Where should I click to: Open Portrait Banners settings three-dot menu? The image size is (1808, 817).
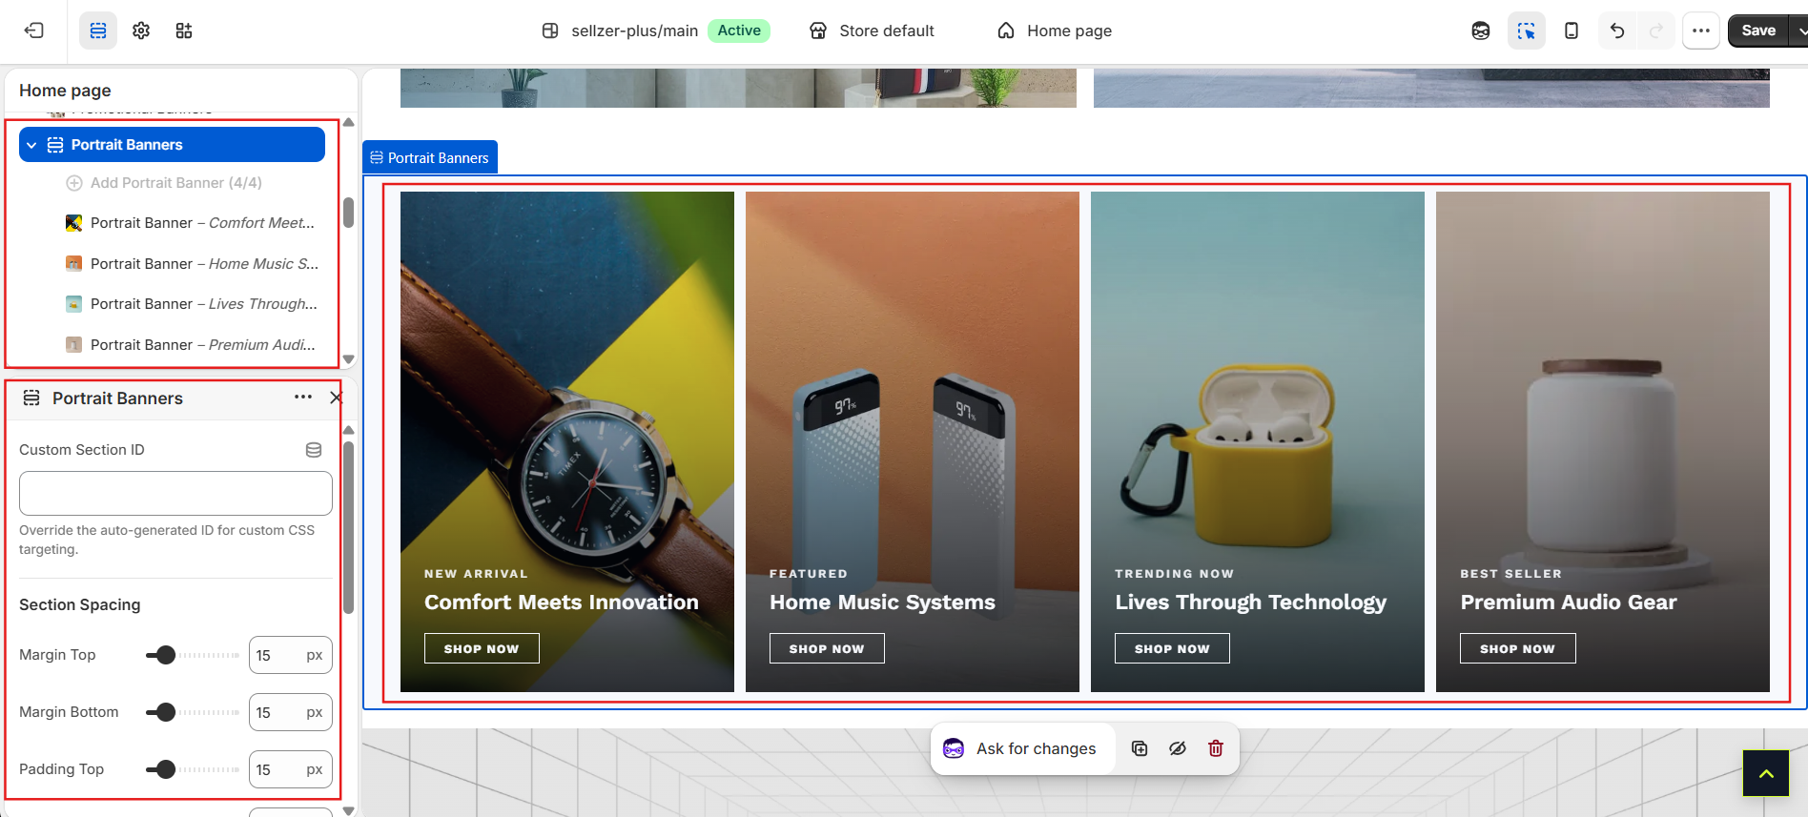(x=303, y=398)
